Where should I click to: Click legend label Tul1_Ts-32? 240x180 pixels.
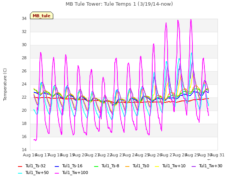[x=36, y=166]
